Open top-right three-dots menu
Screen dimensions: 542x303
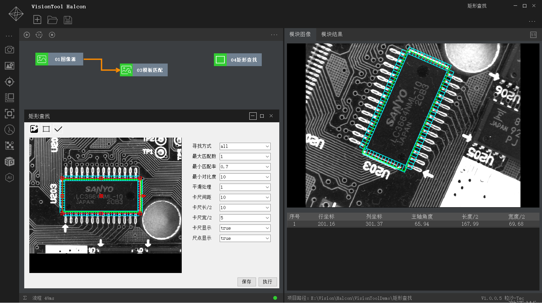(532, 21)
